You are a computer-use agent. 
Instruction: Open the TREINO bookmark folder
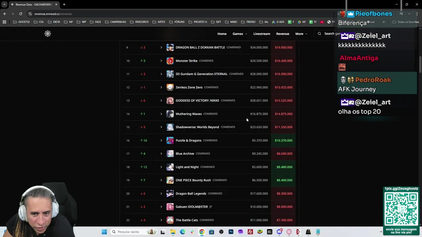248,22
